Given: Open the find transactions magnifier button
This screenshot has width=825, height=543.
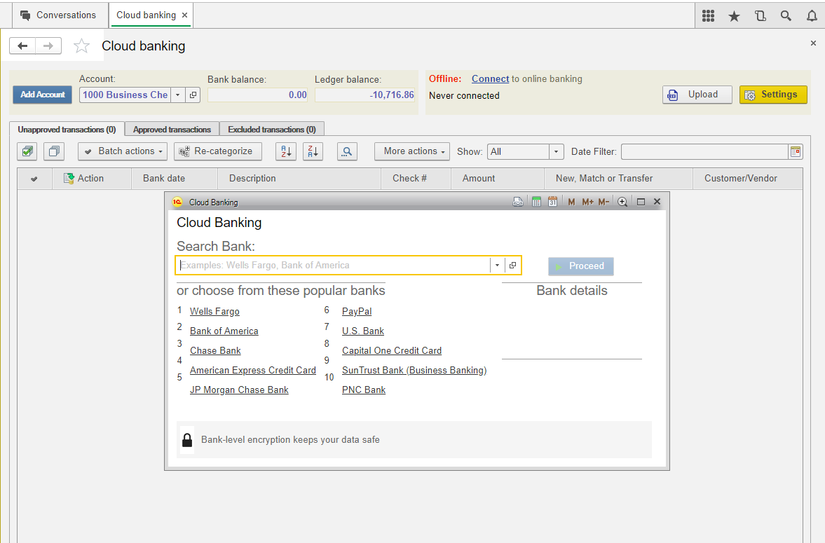Looking at the screenshot, I should [347, 151].
